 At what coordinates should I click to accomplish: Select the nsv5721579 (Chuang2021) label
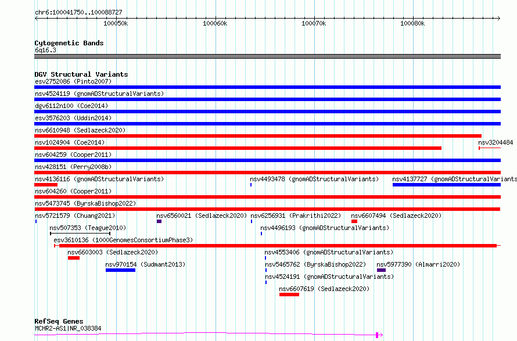(x=75, y=216)
